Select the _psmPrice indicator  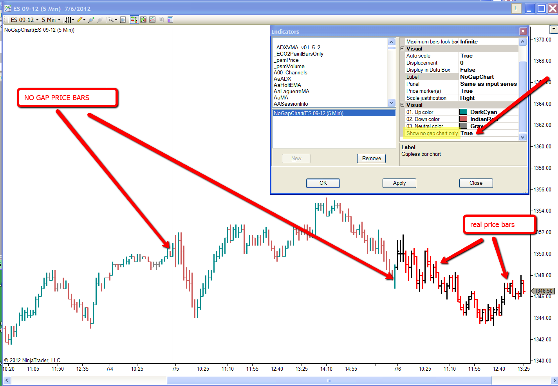(x=286, y=60)
